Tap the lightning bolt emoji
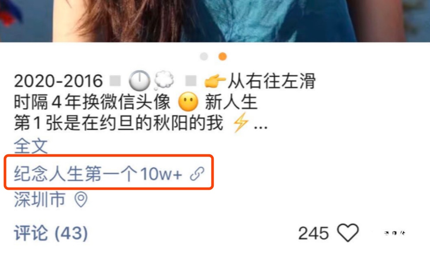Screen dimensions: 430x255 coord(241,122)
